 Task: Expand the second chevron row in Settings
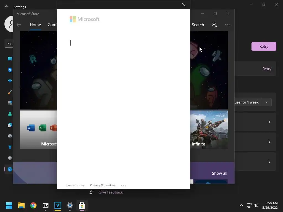(x=269, y=142)
